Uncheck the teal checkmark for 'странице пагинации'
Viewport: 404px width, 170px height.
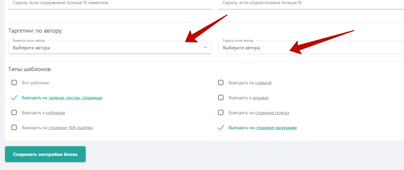pos(221,128)
